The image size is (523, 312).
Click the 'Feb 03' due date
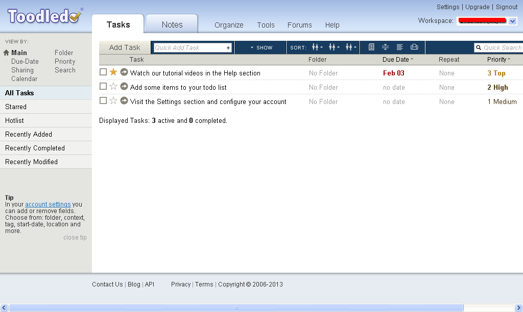394,73
